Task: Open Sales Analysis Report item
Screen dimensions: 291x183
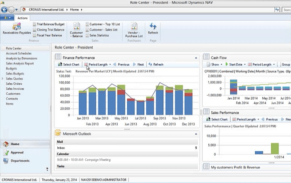Action: 20,63
